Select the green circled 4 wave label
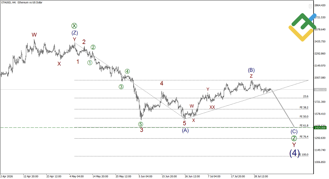Viewport: 329px width, 179px height. [127, 71]
